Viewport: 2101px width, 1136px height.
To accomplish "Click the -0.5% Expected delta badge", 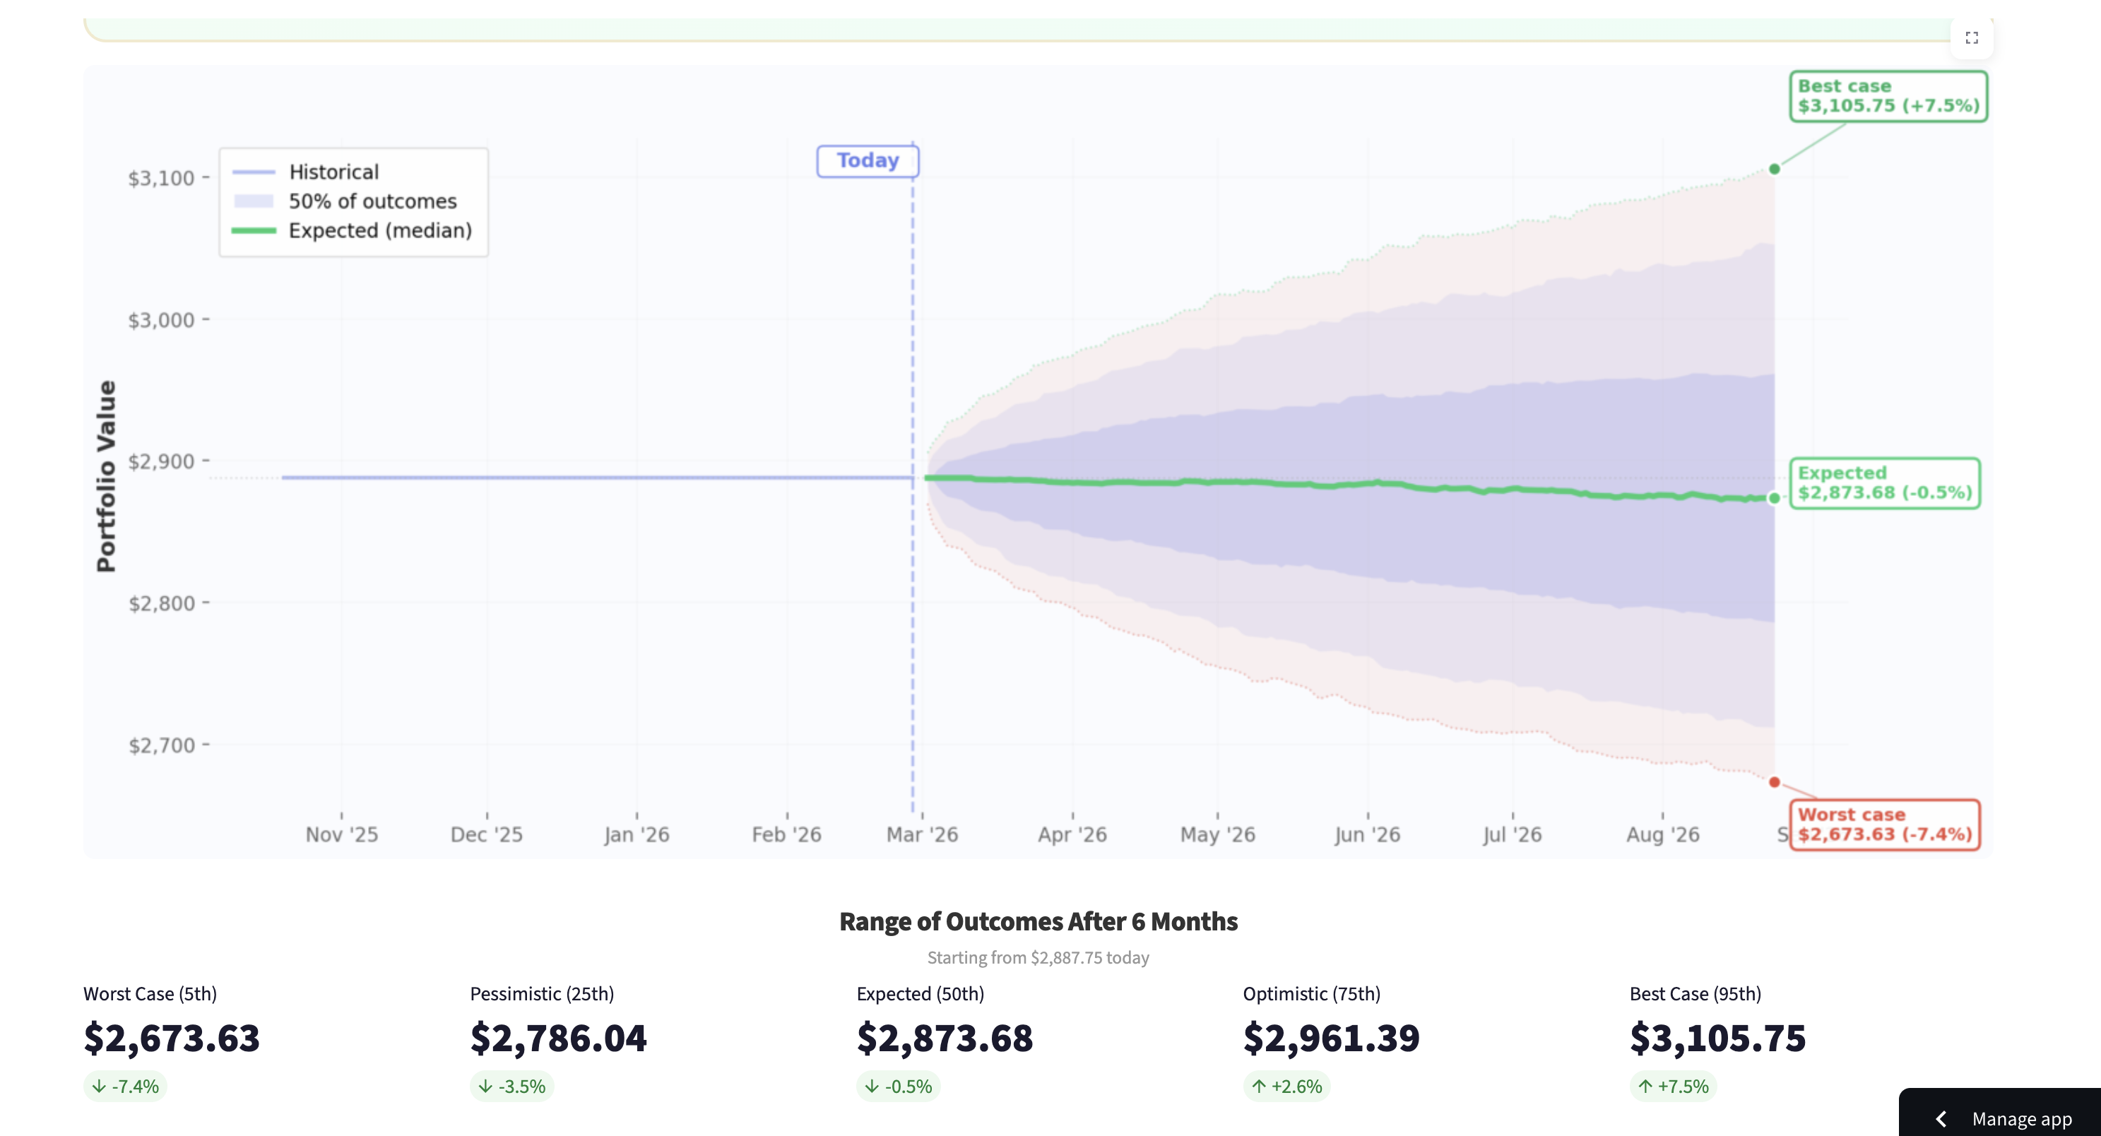I will (898, 1087).
